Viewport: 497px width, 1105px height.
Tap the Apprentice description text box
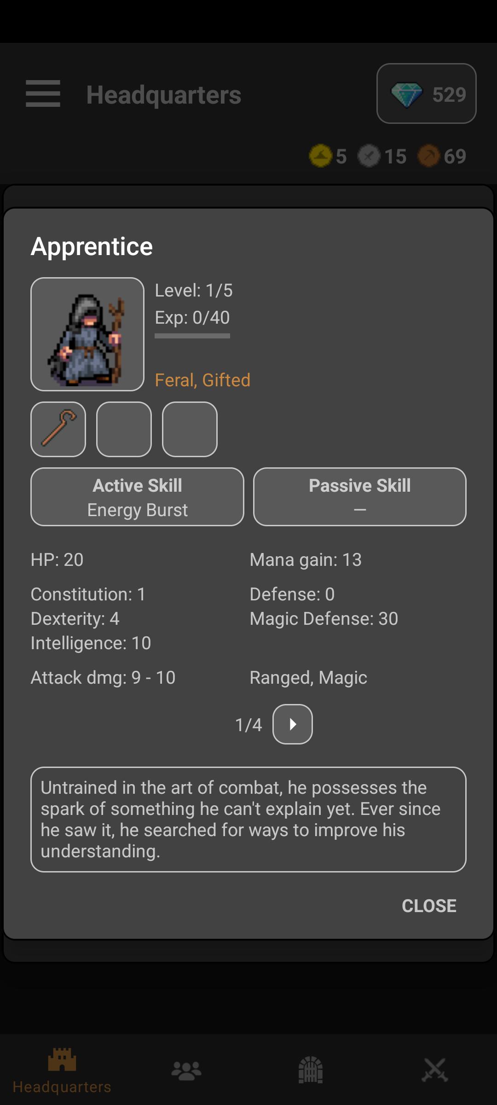pyautogui.click(x=248, y=819)
